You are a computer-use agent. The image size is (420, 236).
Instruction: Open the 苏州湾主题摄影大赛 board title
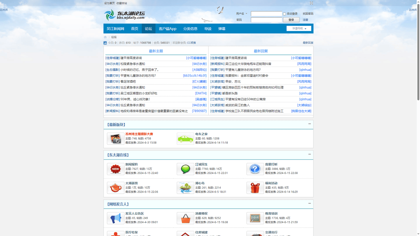pyautogui.click(x=139, y=134)
